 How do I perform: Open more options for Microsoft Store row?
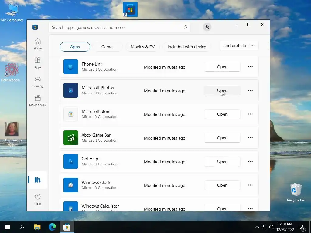[250, 114]
